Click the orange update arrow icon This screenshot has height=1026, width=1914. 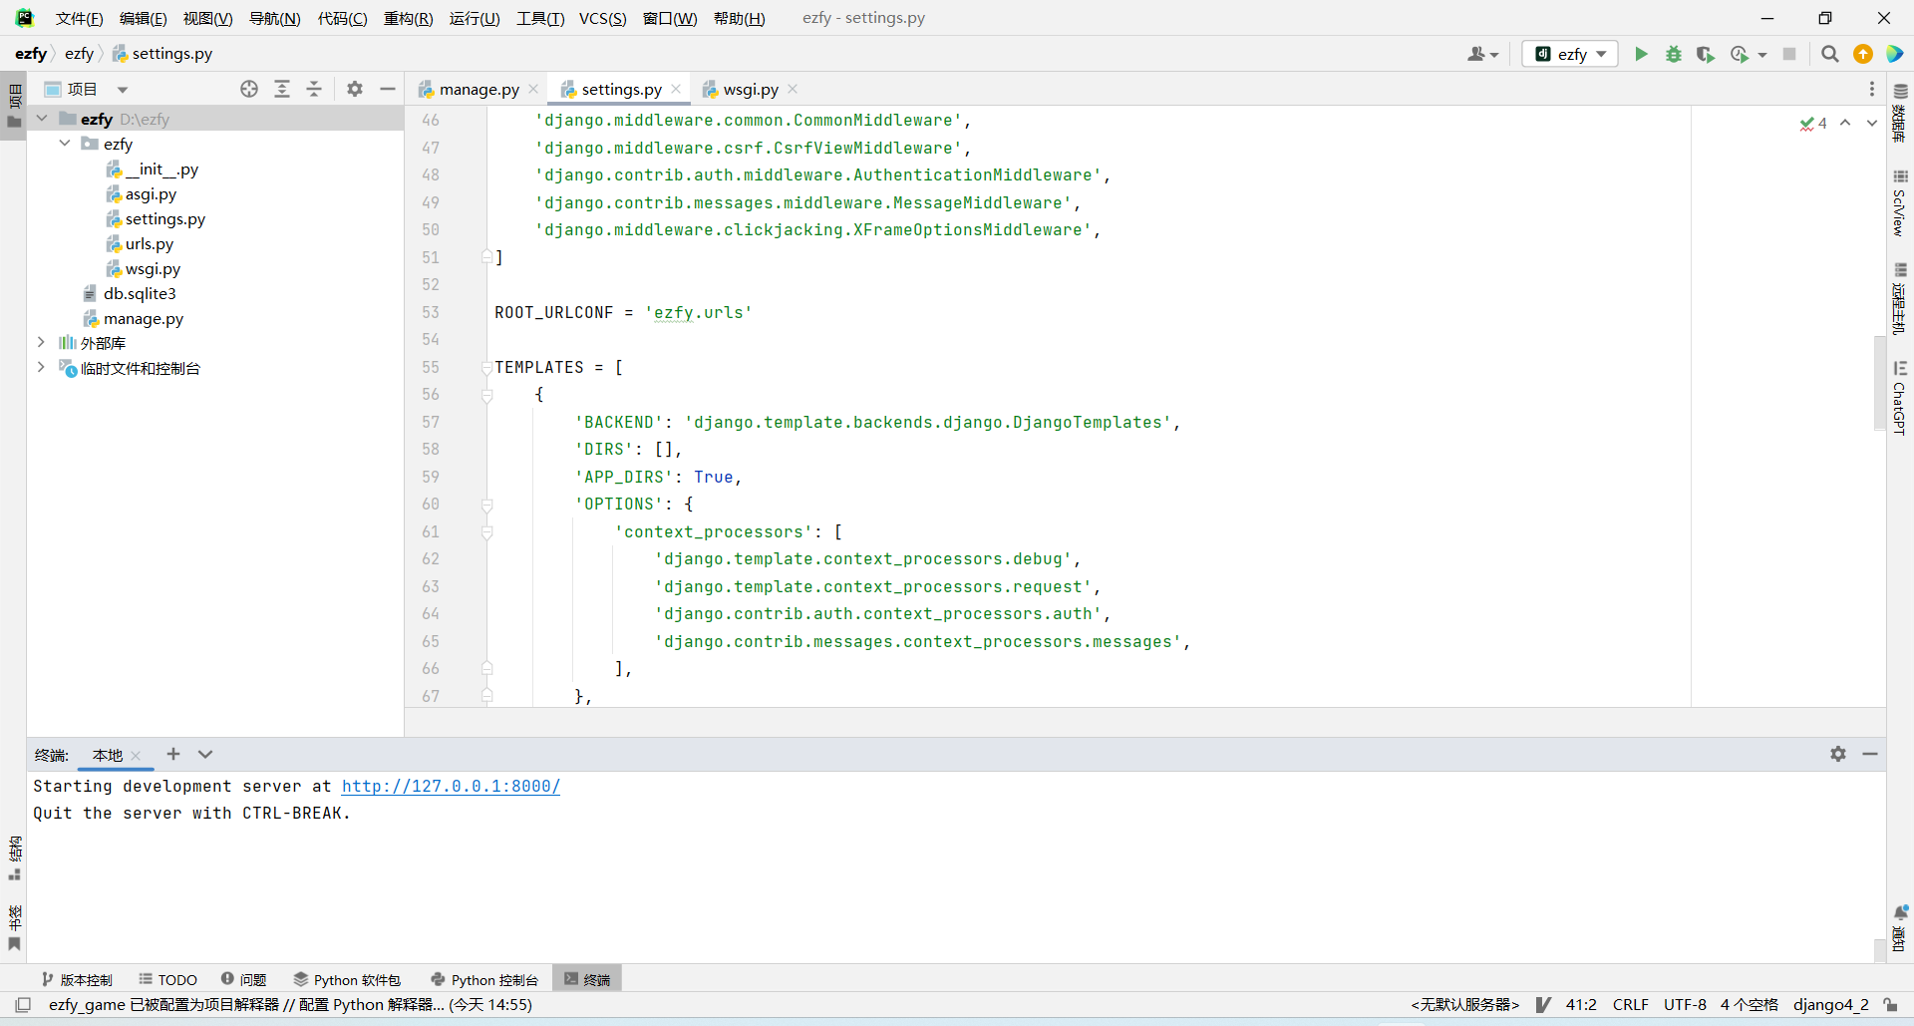tap(1862, 54)
